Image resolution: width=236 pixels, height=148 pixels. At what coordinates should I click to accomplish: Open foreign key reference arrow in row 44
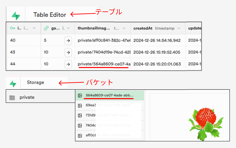pos(68,64)
